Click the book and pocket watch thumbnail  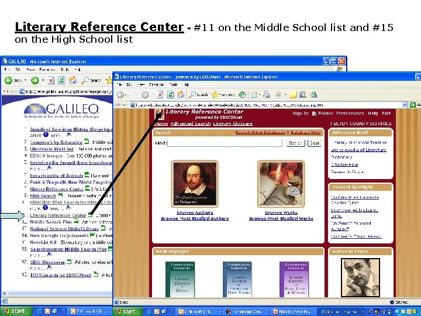pyautogui.click(x=281, y=184)
